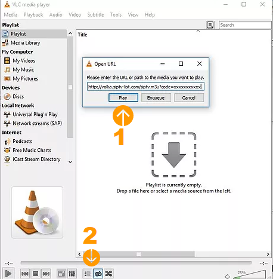This screenshot has height=279, width=273.
Task: Toggle the playlist view button
Action: click(88, 274)
